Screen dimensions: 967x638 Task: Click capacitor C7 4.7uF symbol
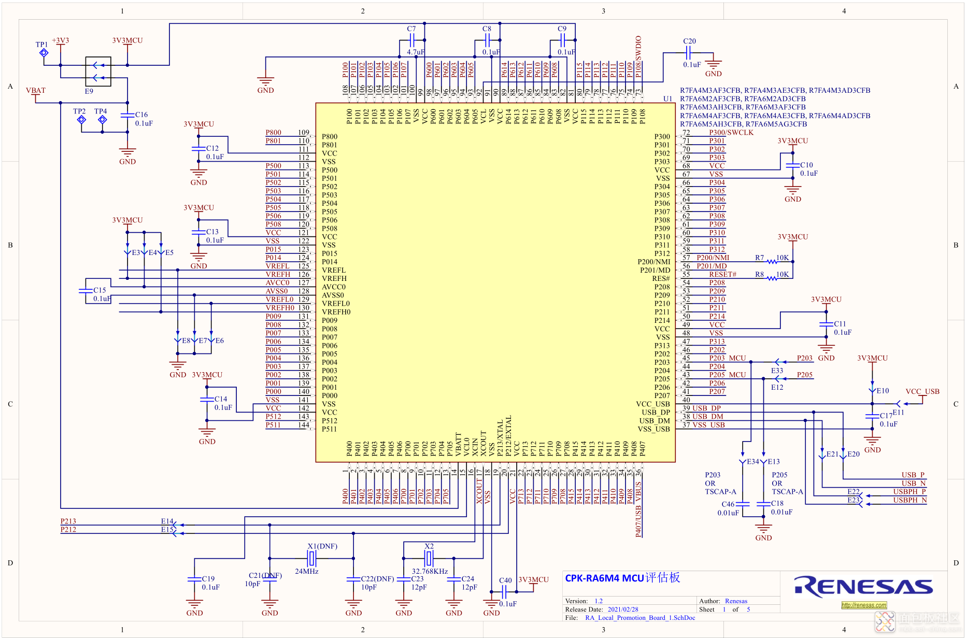(412, 40)
